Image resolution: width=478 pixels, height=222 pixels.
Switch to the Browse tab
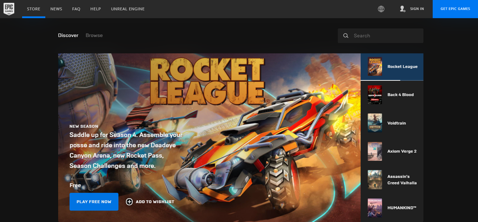(x=94, y=35)
